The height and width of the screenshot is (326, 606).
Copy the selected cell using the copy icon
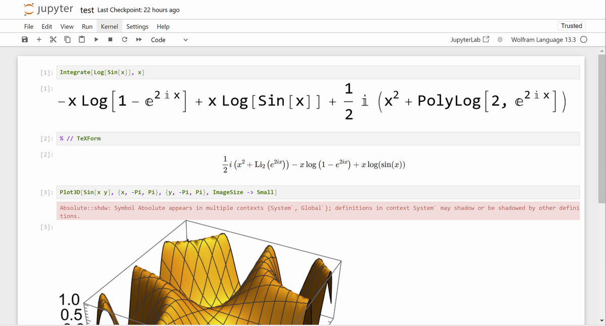67,39
